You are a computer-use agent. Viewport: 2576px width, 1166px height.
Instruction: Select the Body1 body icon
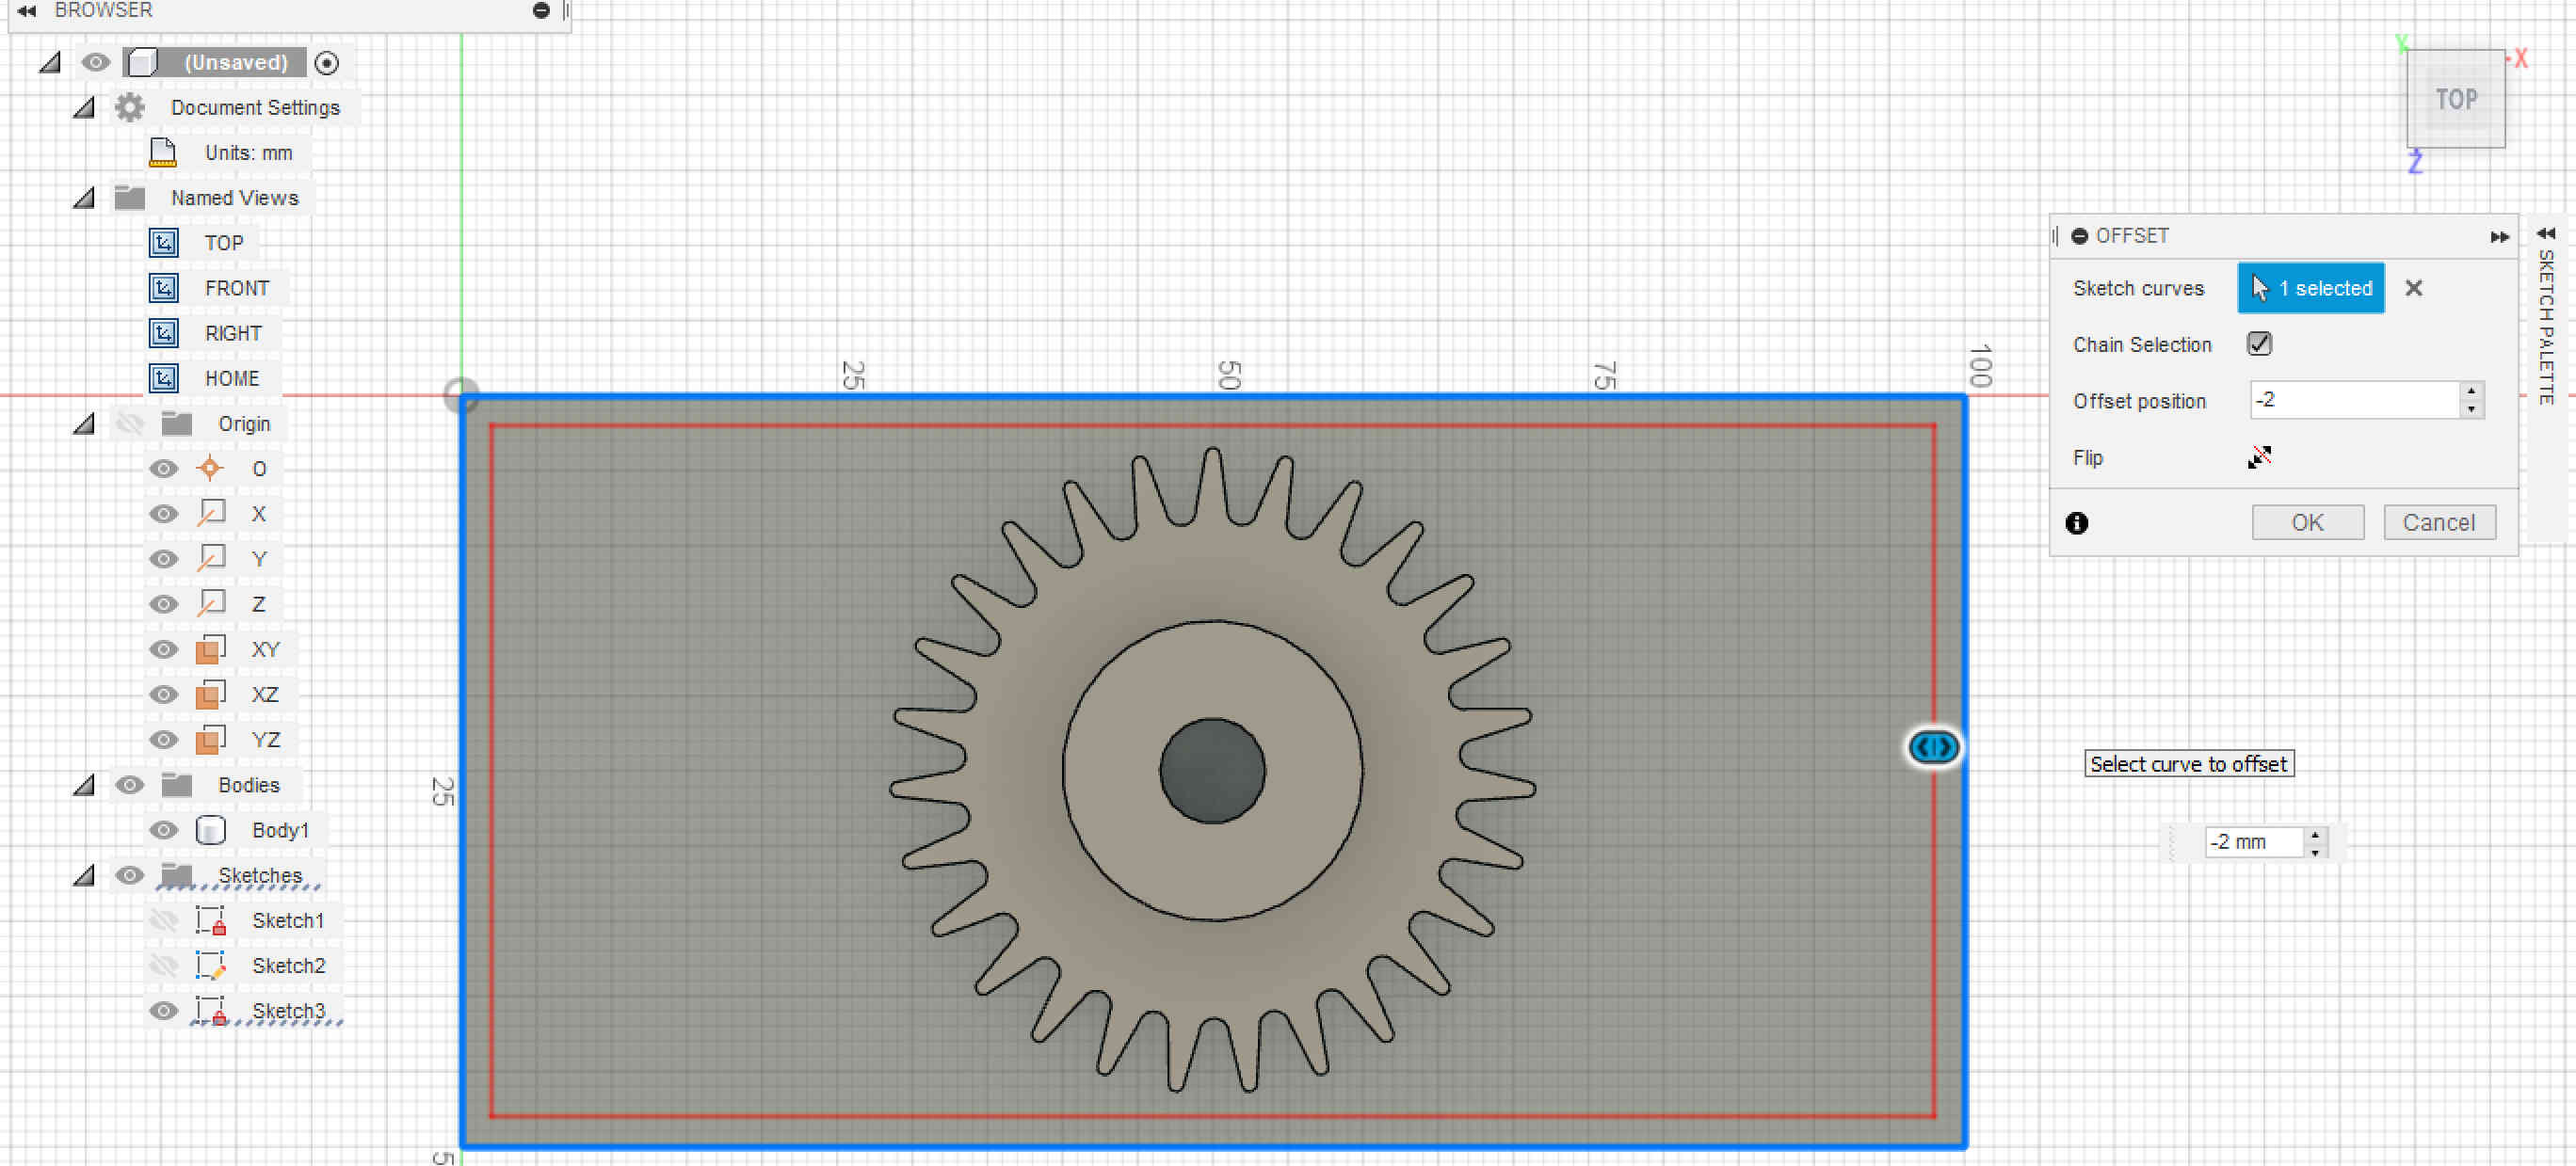coord(210,829)
